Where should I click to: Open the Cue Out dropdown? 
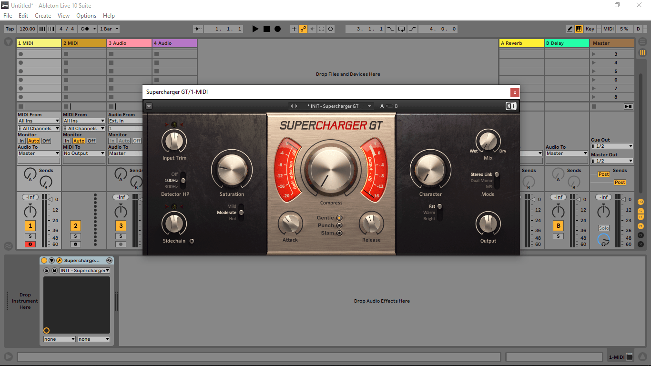pos(612,146)
